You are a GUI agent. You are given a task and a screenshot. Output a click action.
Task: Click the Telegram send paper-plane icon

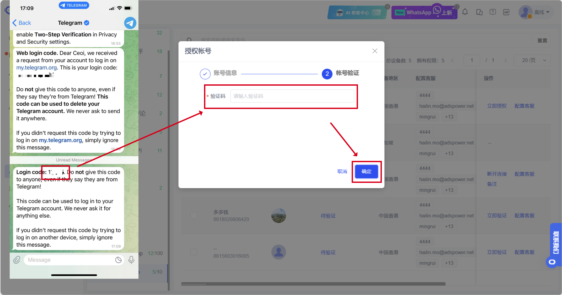click(x=130, y=23)
